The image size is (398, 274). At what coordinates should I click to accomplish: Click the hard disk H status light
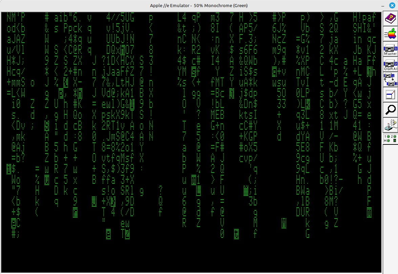tap(388, 140)
